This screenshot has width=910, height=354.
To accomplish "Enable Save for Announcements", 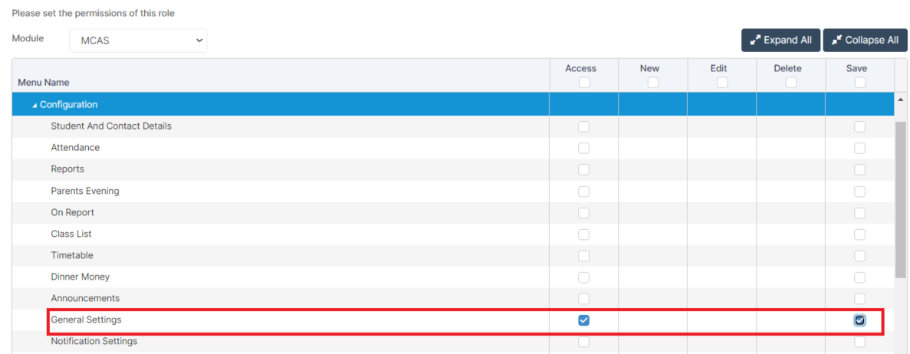I will click(860, 299).
